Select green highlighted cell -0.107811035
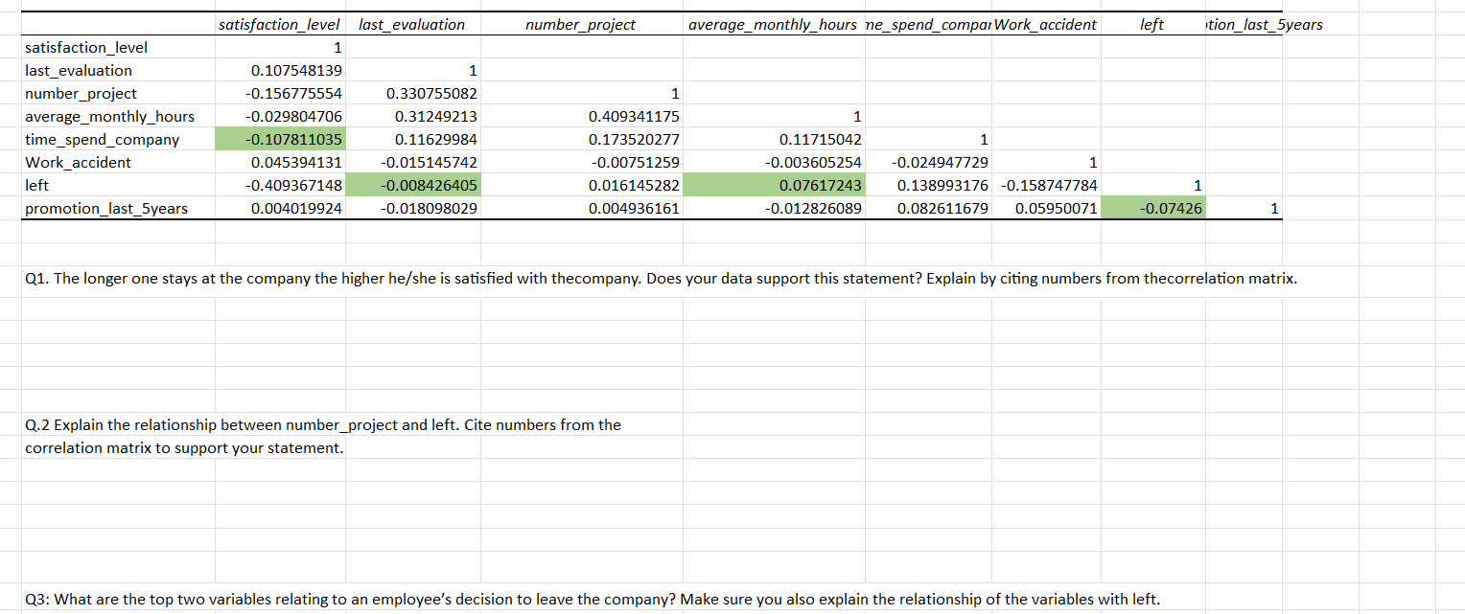 280,139
